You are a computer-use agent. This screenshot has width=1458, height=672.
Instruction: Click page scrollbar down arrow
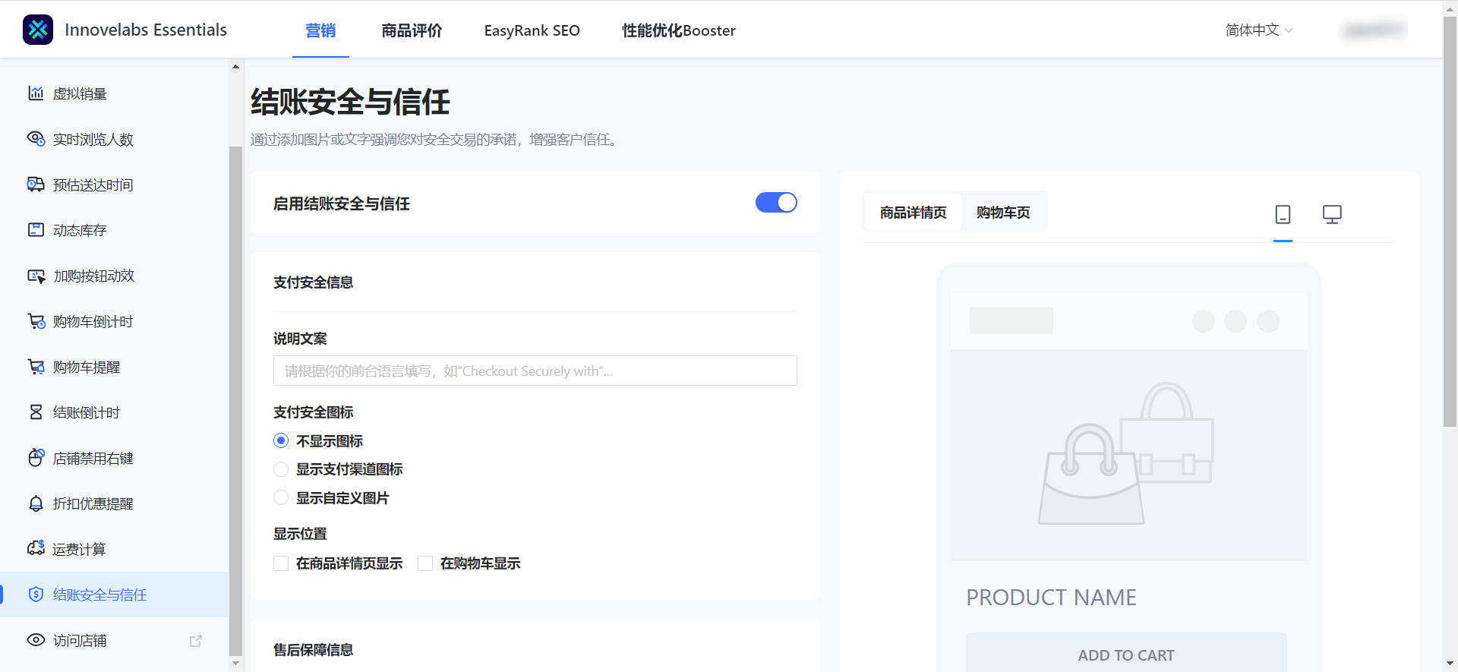pos(1450,664)
